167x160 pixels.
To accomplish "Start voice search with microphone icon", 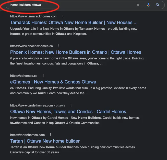I will (148, 5).
